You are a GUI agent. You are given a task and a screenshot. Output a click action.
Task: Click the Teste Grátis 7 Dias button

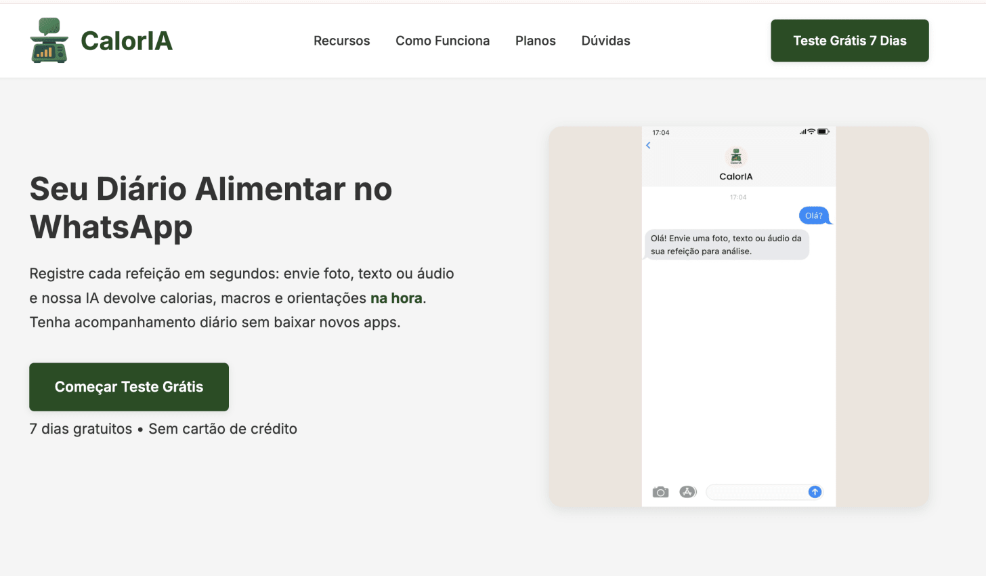849,41
